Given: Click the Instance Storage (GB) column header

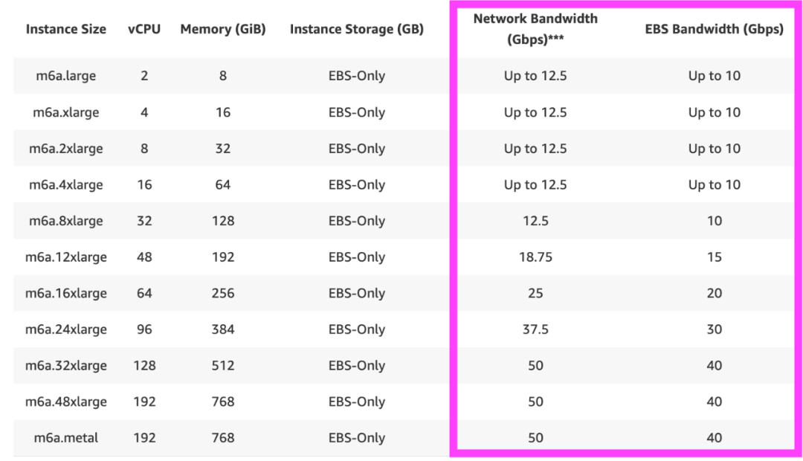Looking at the screenshot, I should (x=357, y=30).
